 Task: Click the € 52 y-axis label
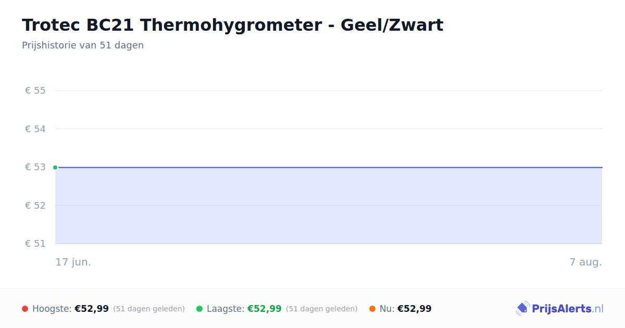[35, 205]
